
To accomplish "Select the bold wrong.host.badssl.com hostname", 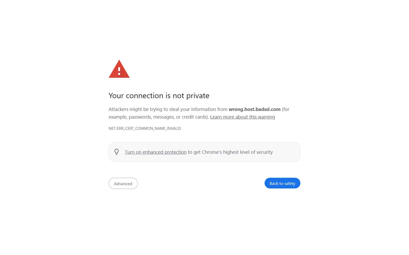I will (254, 109).
